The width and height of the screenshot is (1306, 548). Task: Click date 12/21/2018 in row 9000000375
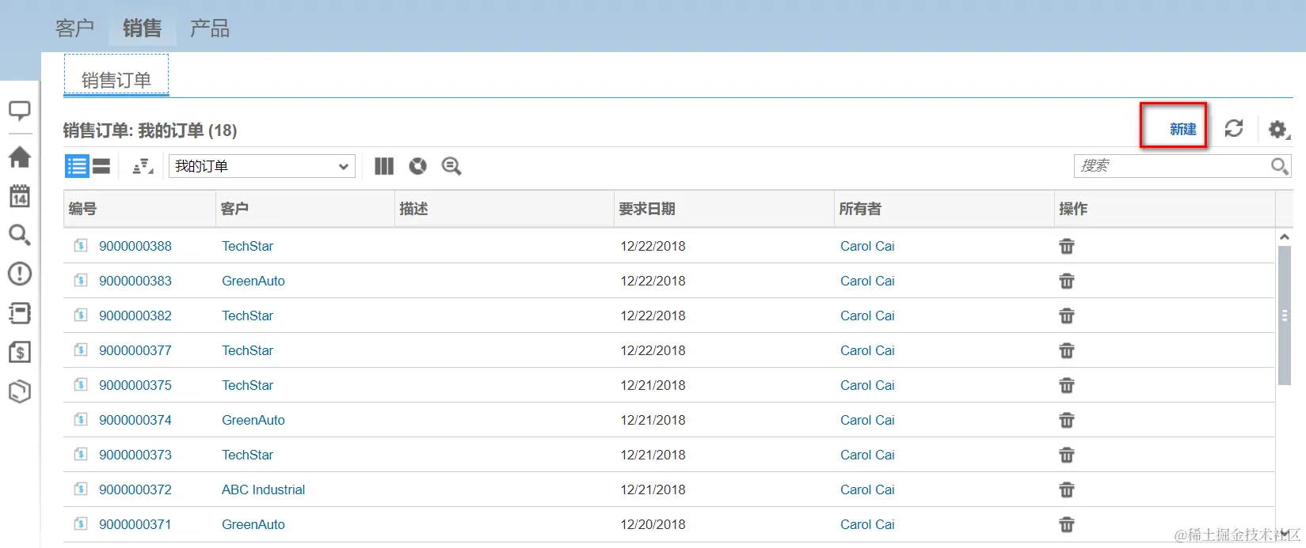coord(653,385)
